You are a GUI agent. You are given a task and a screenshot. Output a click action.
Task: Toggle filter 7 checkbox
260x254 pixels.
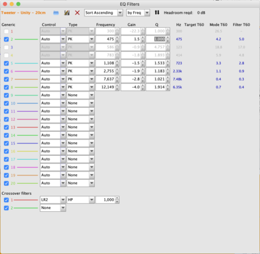(x=6, y=79)
